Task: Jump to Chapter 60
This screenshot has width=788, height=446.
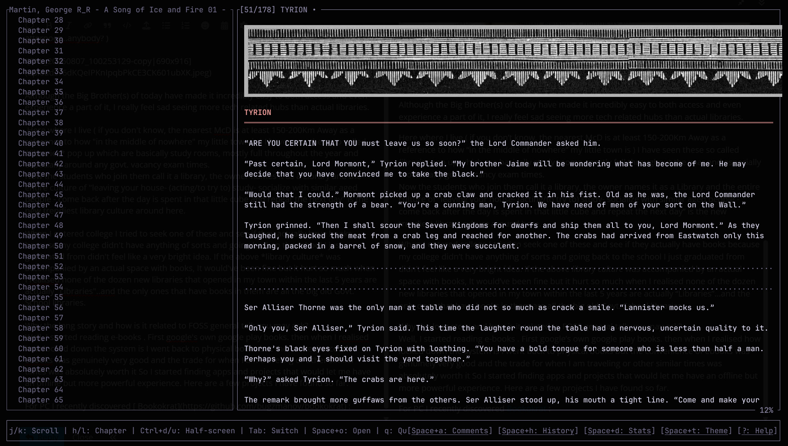Action: tap(41, 349)
